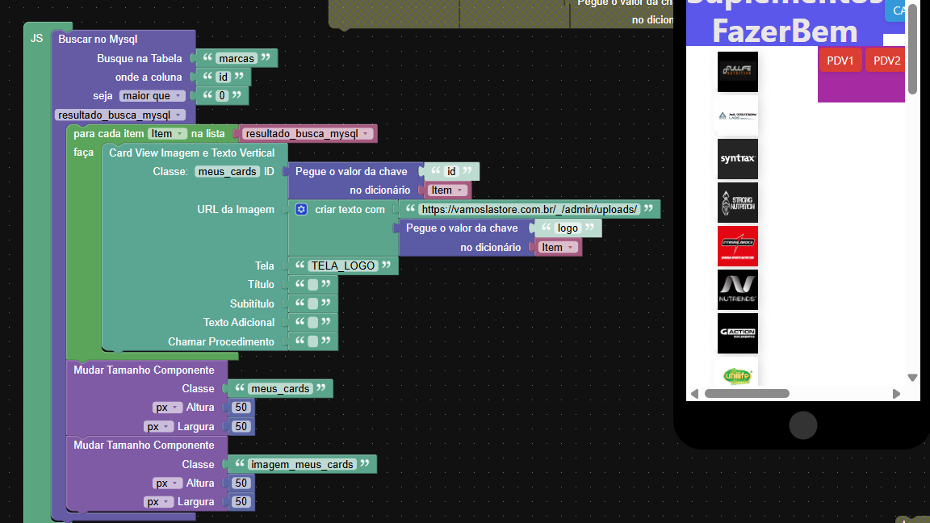The width and height of the screenshot is (930, 523).
Task: Edit the TELA_LOGO text value
Action: 343,266
